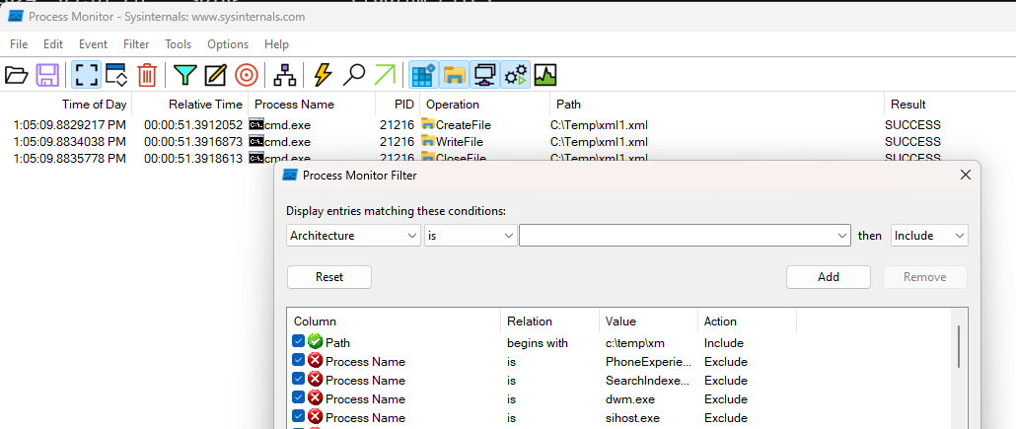The image size is (1016, 429).
Task: Open the Help menu
Action: point(276,44)
